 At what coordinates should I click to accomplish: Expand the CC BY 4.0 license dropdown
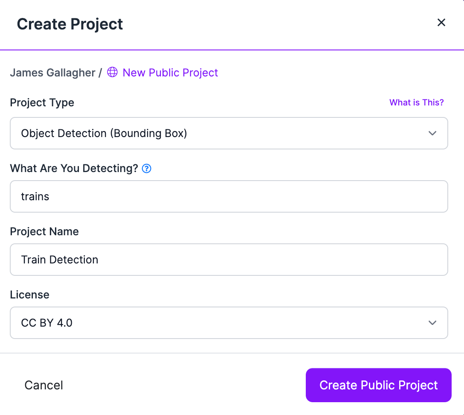pos(229,323)
